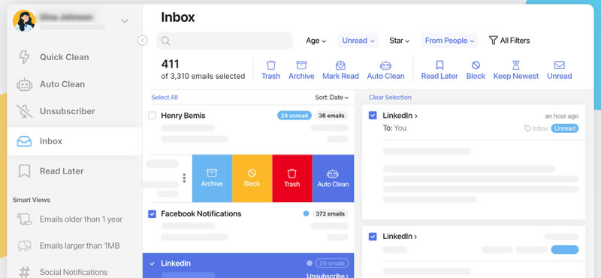Image resolution: width=601 pixels, height=278 pixels.
Task: Click the Trash toolbar icon
Action: tap(271, 65)
